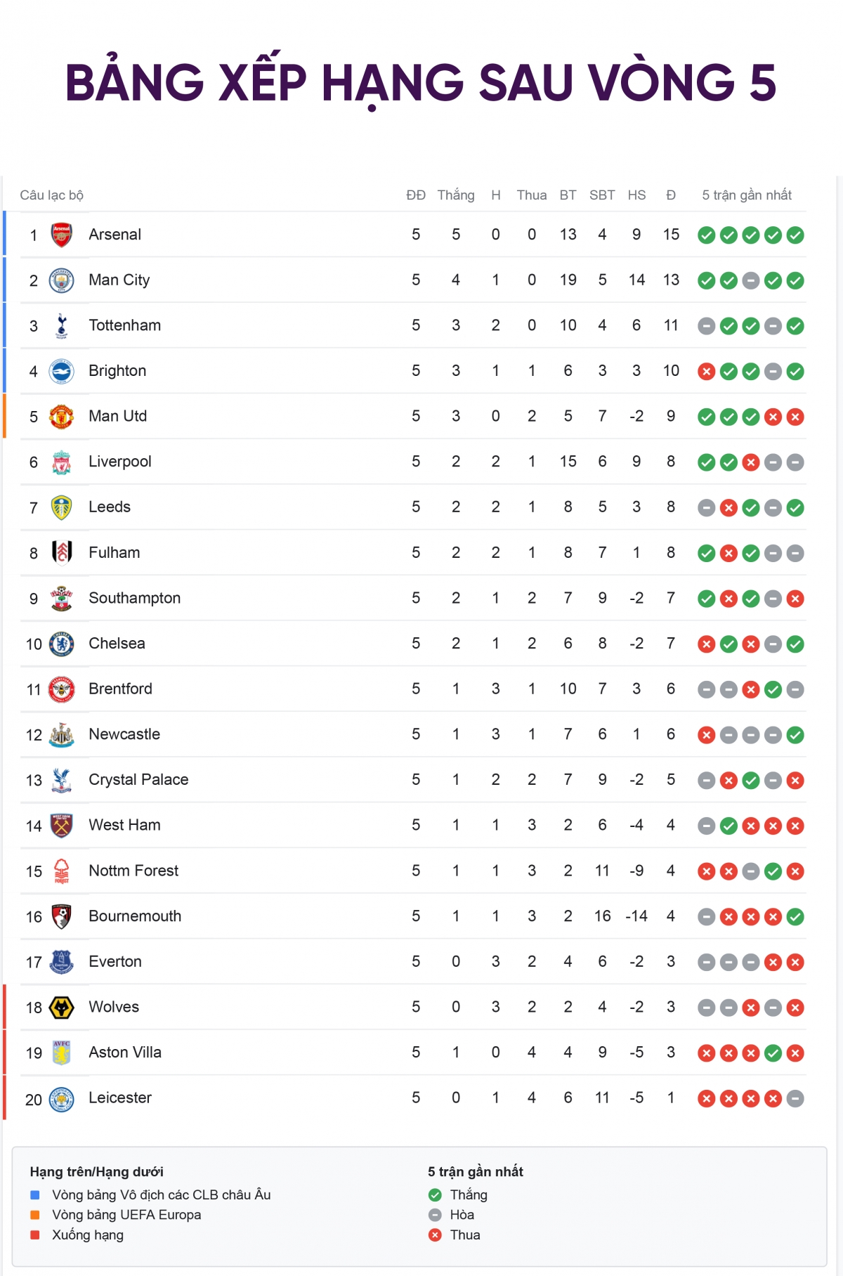Click Leicester's most recent draw indicator
Image resolution: width=843 pixels, height=1276 pixels.
click(795, 1099)
